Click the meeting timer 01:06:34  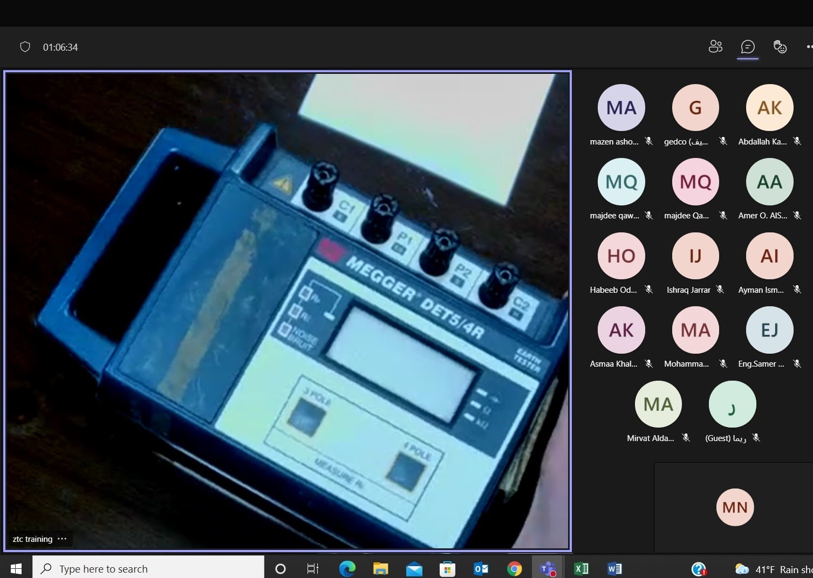pos(60,47)
